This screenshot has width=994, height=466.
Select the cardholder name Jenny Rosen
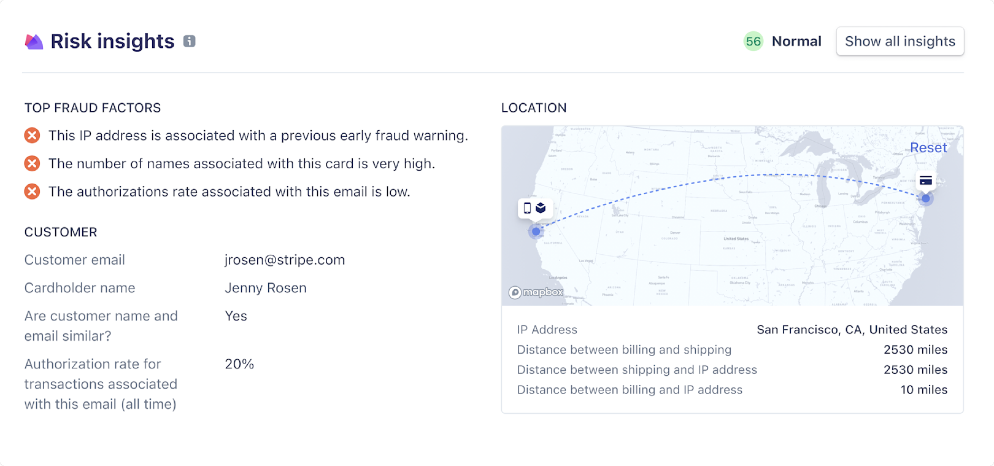[266, 288]
